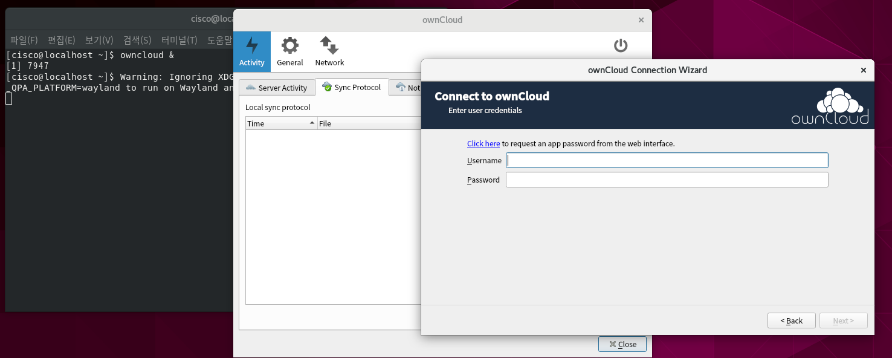
Task: Open the terminal 파일(F) menu
Action: tap(24, 40)
